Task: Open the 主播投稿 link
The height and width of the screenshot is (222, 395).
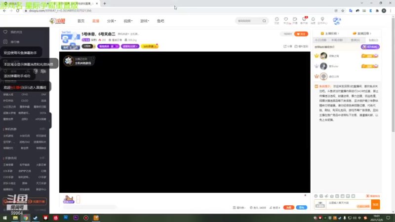Action: point(330,34)
